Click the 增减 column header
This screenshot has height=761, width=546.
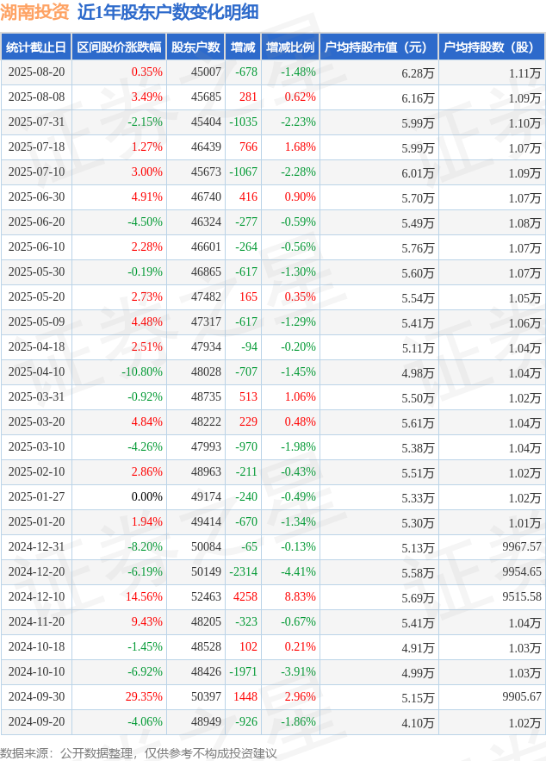click(x=243, y=47)
